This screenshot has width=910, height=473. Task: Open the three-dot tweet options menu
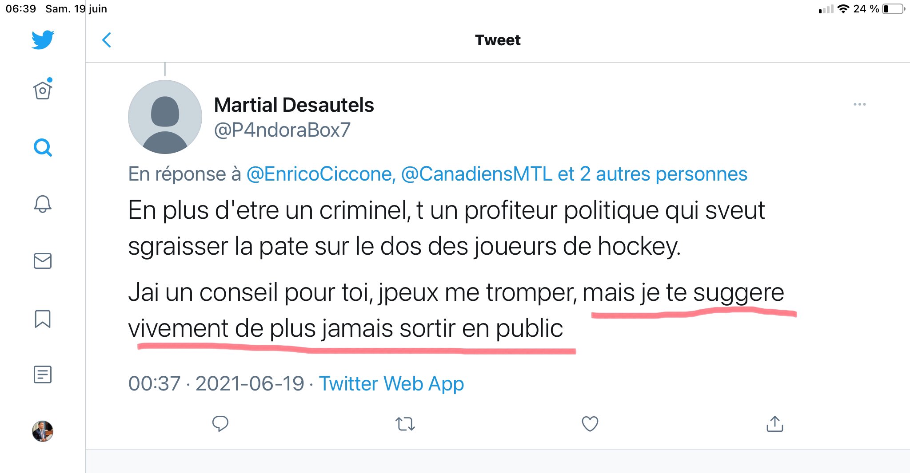pos(859,104)
